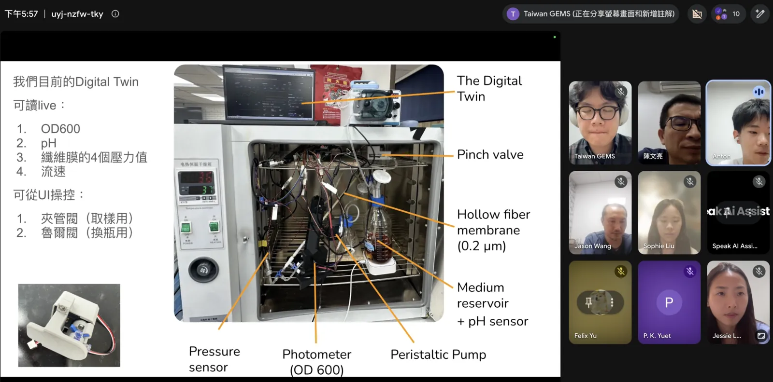
Task: Pin Felix Yu's tile with the pin icon
Action: click(x=588, y=302)
